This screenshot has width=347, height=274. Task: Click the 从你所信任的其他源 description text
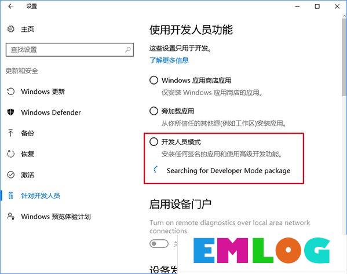(224, 123)
